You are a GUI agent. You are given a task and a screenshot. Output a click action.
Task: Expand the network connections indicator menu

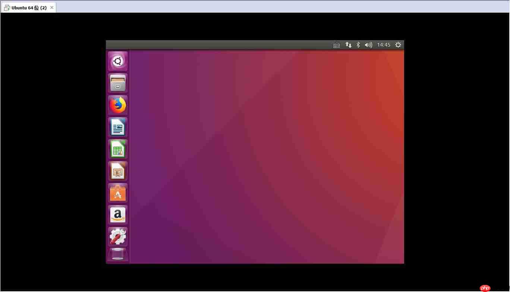[x=348, y=45]
